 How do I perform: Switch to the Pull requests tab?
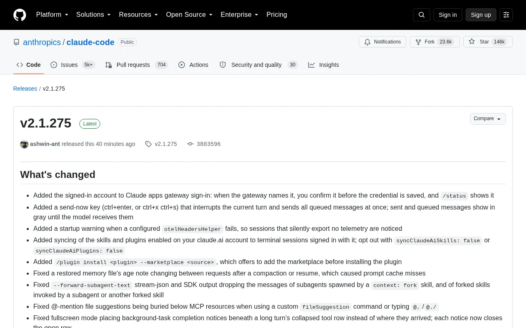point(137,65)
